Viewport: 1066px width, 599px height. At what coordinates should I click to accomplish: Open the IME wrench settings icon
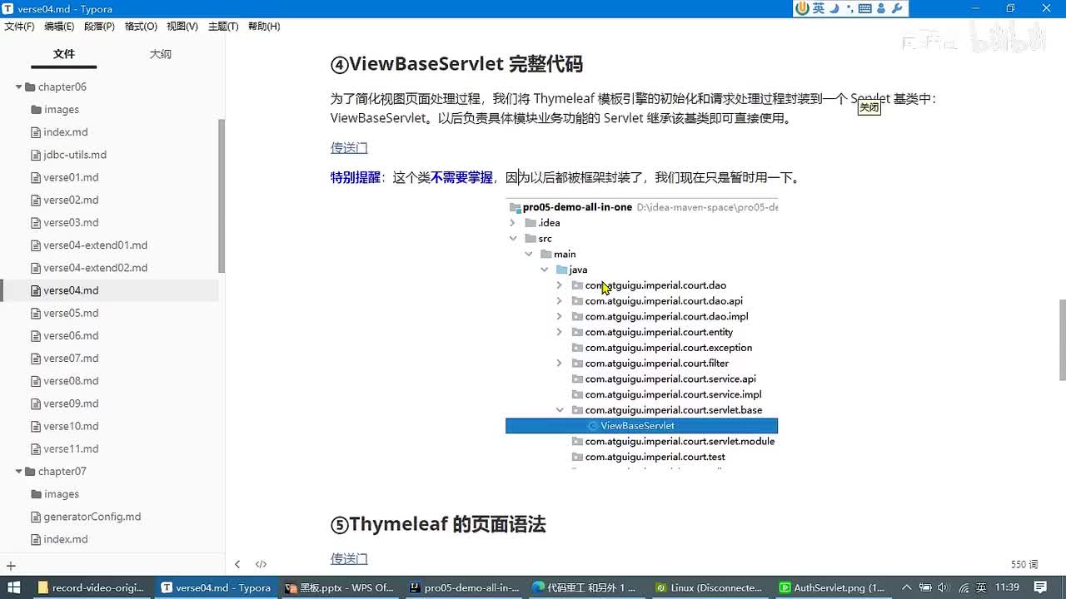(897, 8)
